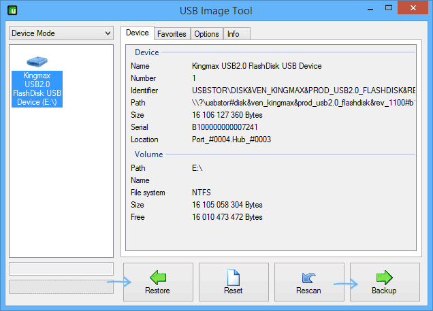Go to the Options tab

tap(206, 34)
